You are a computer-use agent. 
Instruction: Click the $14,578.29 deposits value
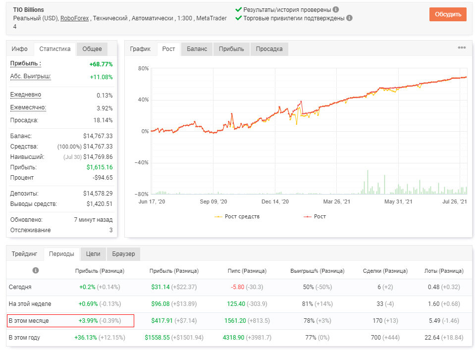tap(98, 194)
